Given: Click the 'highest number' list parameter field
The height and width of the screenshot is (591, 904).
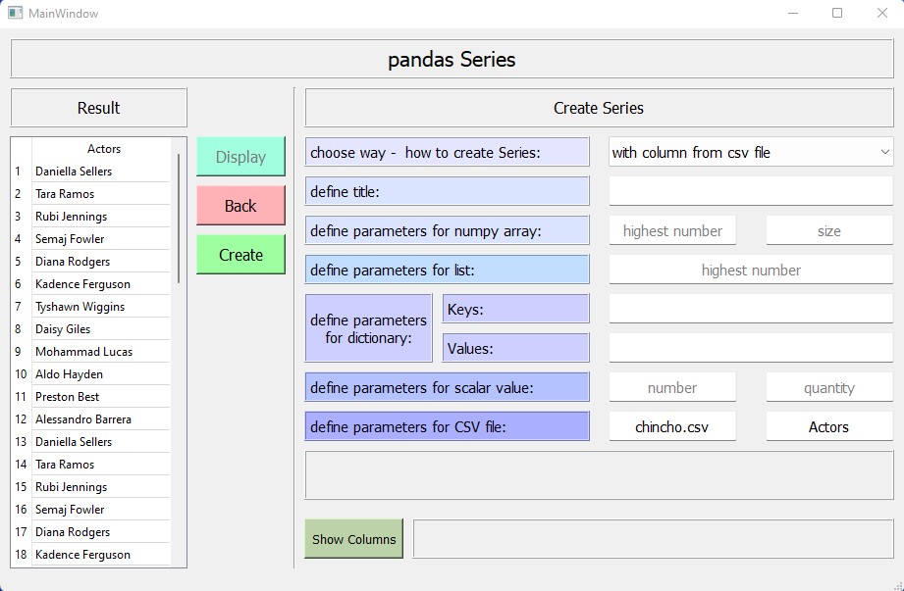Looking at the screenshot, I should 750,270.
